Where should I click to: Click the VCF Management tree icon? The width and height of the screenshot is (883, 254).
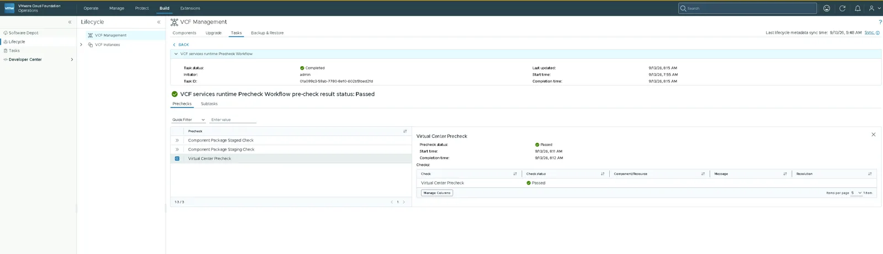point(91,35)
